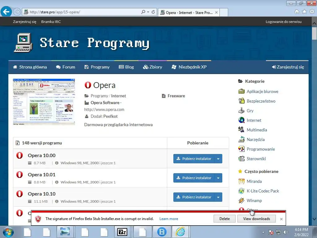Open address bar search dropdown arrow

tap(148, 12)
